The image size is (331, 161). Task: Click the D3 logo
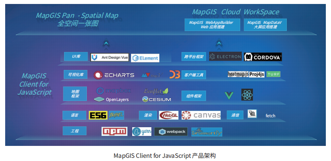[175, 75]
